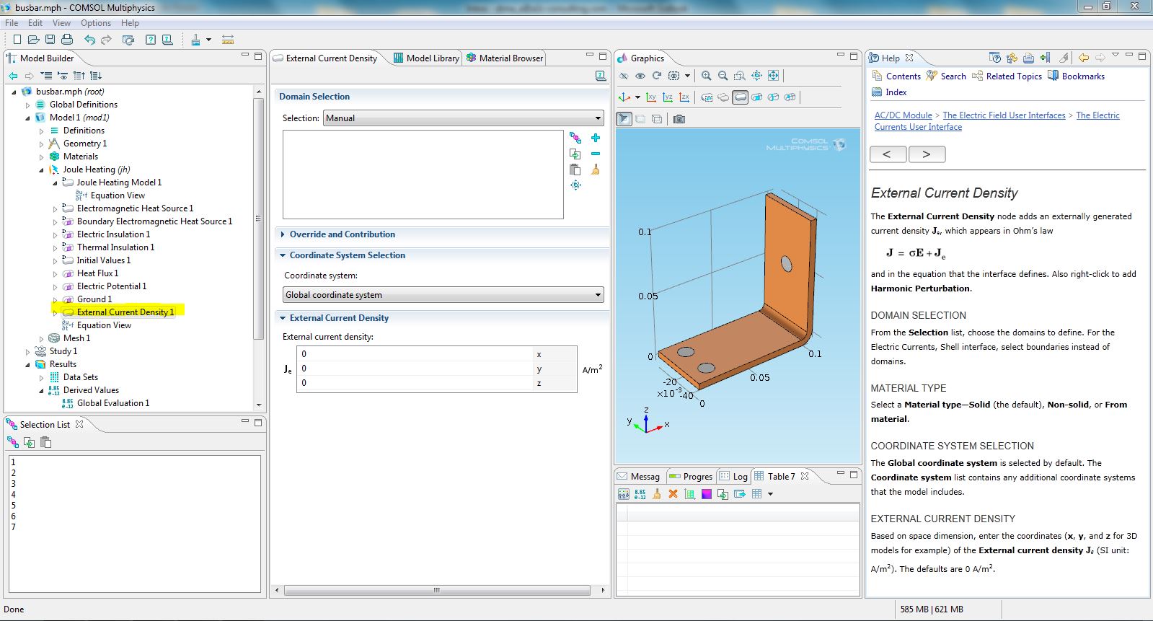Go forward in Help with > button
The height and width of the screenshot is (621, 1153).
(927, 154)
